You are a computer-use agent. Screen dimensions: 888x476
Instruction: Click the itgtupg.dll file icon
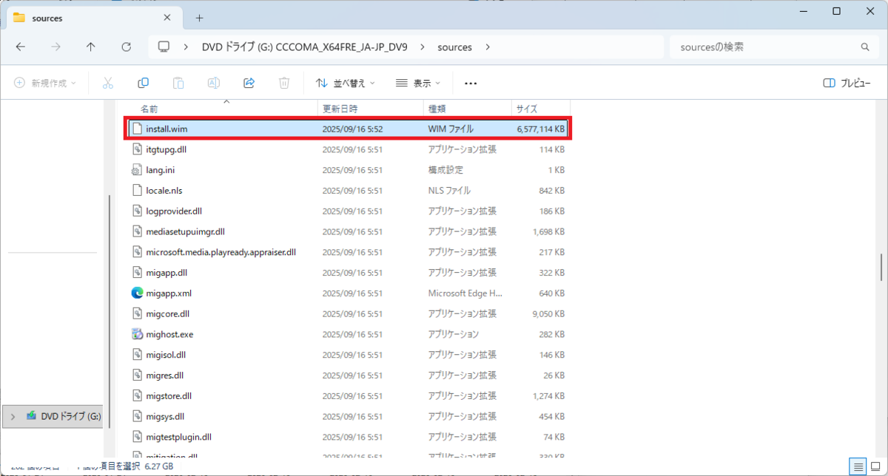click(137, 149)
